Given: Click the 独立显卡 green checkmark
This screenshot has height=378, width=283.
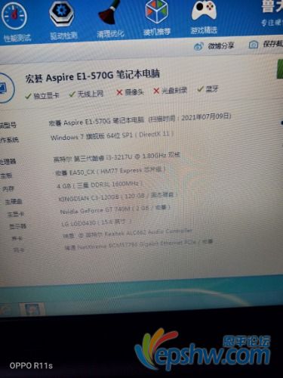Looking at the screenshot, I should pos(28,96).
